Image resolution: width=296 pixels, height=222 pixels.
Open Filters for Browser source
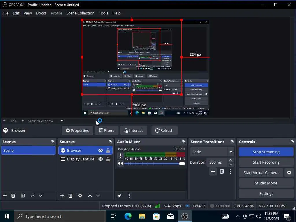107,130
